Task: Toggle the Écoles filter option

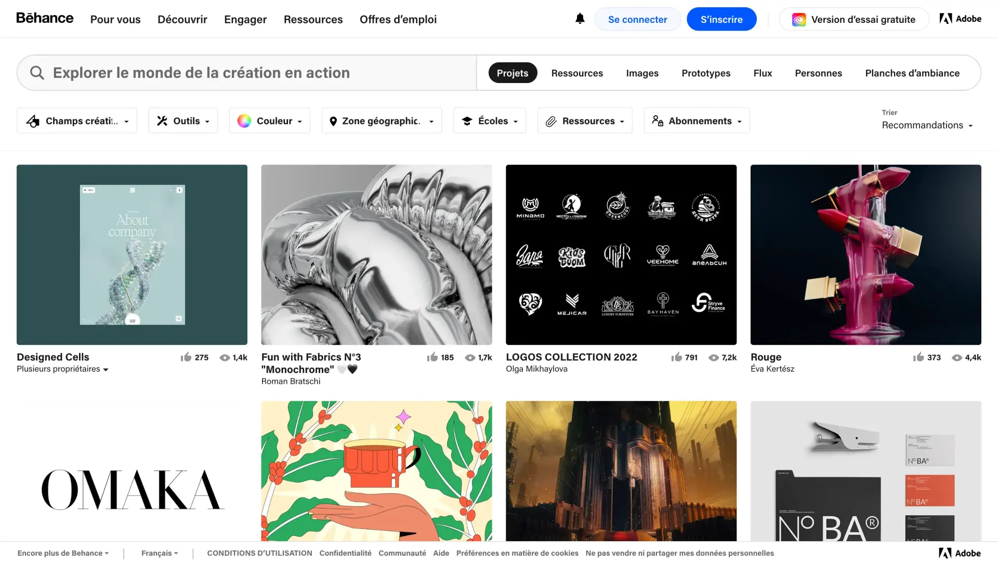Action: point(490,120)
